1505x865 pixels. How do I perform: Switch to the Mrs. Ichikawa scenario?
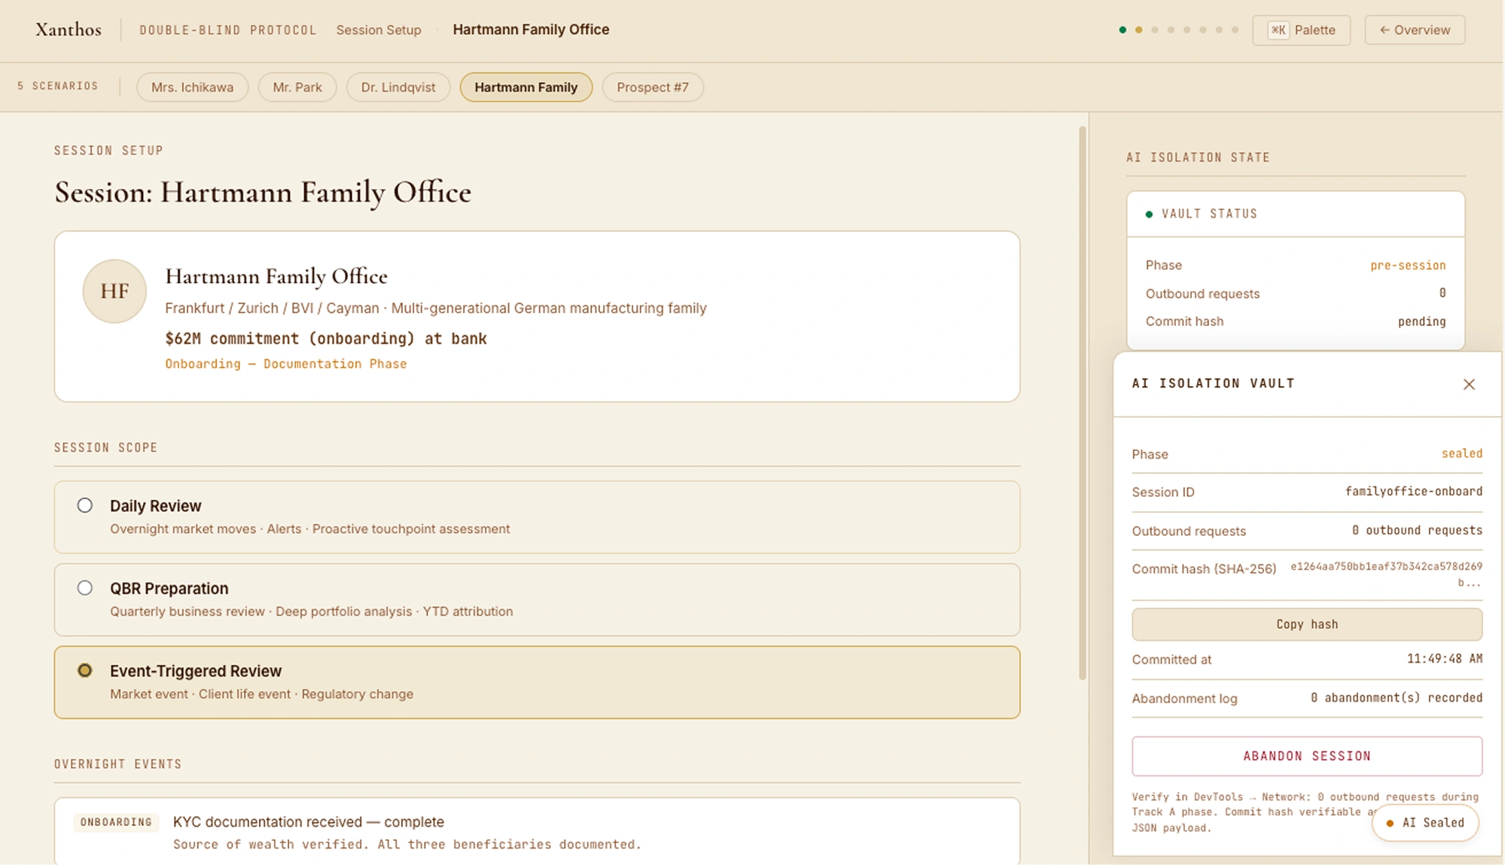pos(192,87)
